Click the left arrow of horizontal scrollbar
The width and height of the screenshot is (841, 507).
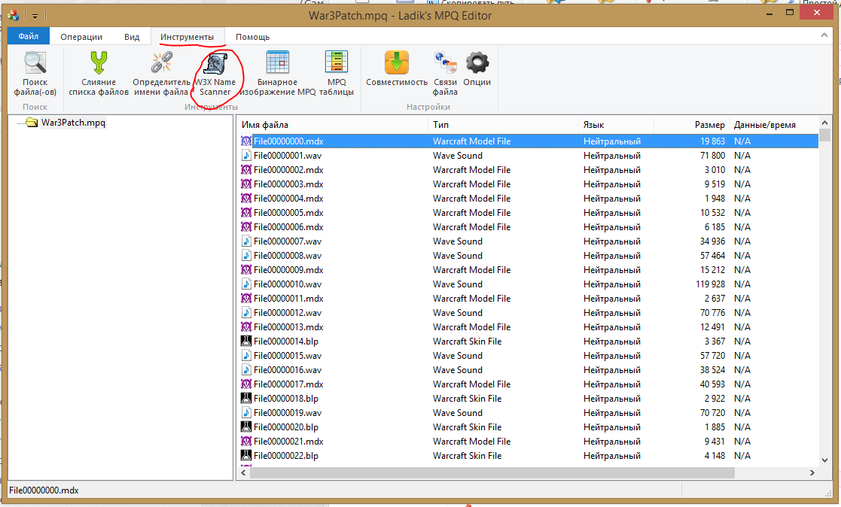pos(243,472)
